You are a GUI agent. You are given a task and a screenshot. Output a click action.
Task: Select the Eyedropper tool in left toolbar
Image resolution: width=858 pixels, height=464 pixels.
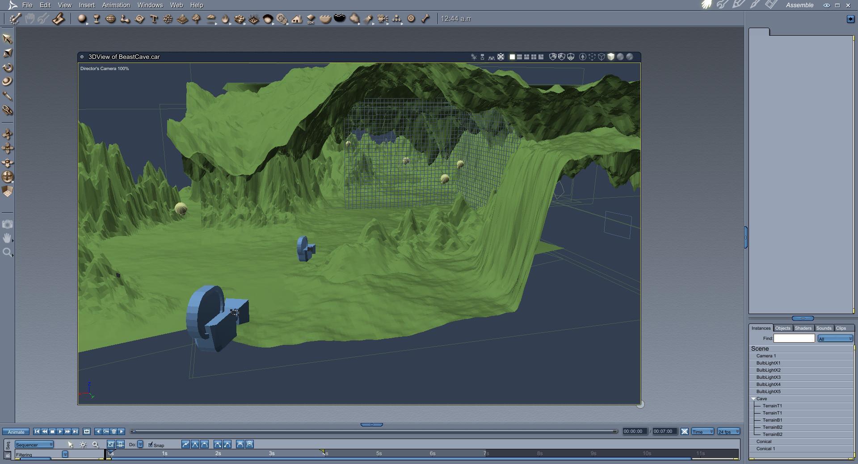click(8, 96)
